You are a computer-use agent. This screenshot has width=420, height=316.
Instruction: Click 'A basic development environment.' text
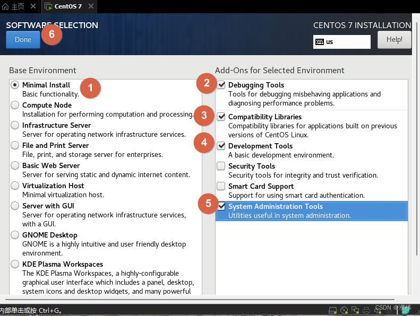pyautogui.click(x=281, y=155)
